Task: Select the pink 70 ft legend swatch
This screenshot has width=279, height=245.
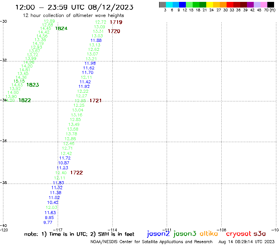Action: tap(264, 5)
